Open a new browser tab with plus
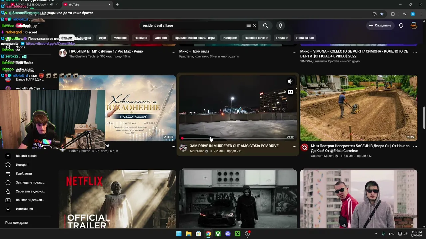Viewport: 426px width, 239px height. click(117, 5)
